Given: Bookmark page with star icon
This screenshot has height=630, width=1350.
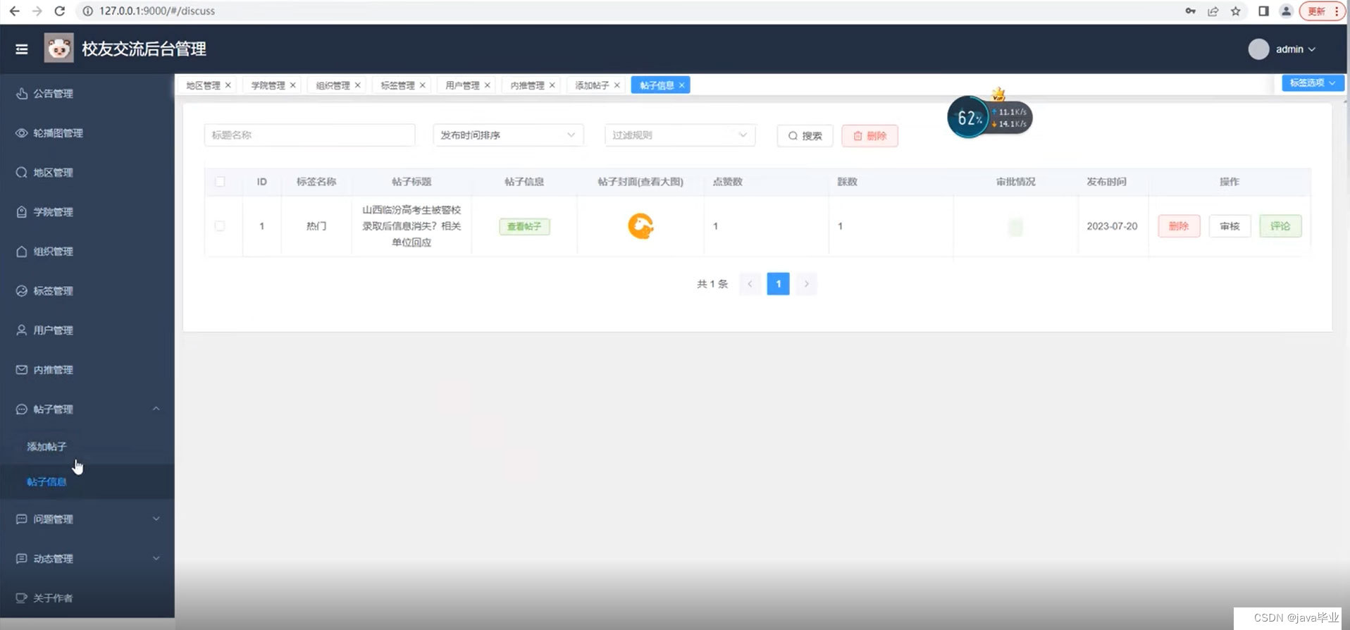Looking at the screenshot, I should pyautogui.click(x=1236, y=11).
